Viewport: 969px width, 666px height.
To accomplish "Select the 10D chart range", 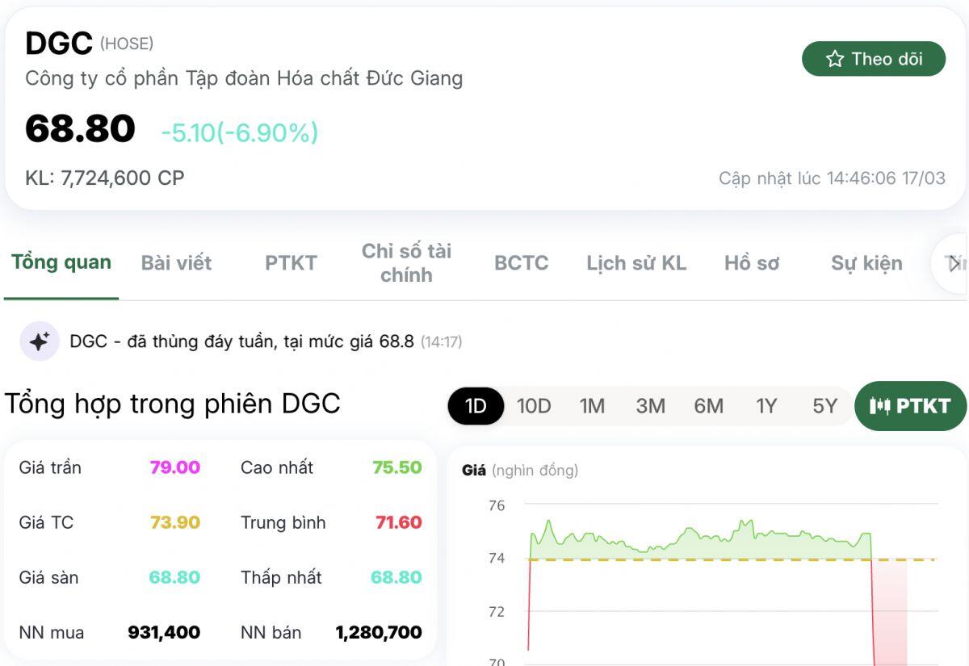I will click(x=534, y=406).
